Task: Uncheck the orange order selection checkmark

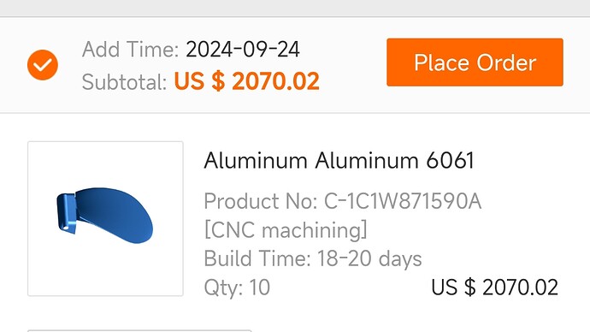Action: pos(43,65)
